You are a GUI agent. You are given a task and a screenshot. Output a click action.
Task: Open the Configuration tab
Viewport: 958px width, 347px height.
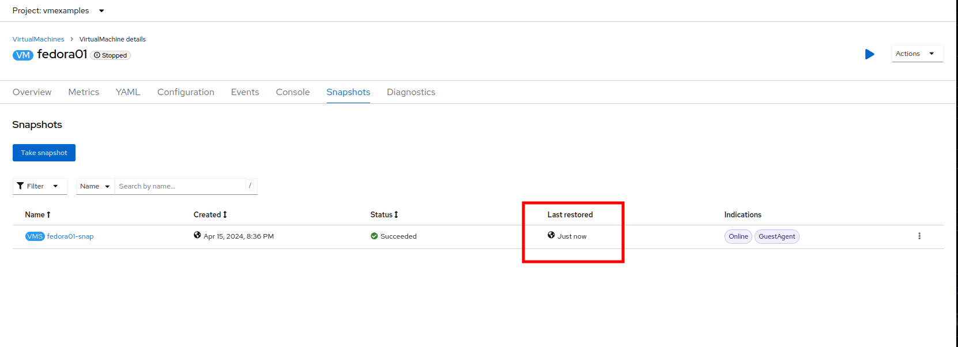coord(186,92)
